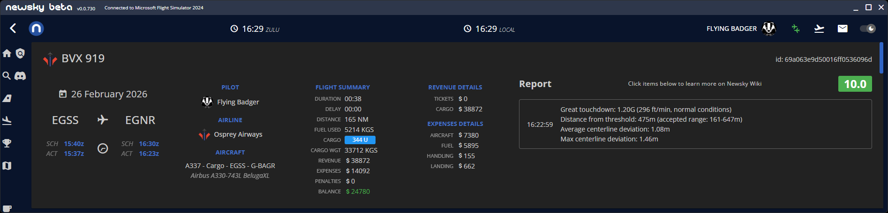
Task: Click the green 10.0 score badge
Action: [x=855, y=84]
